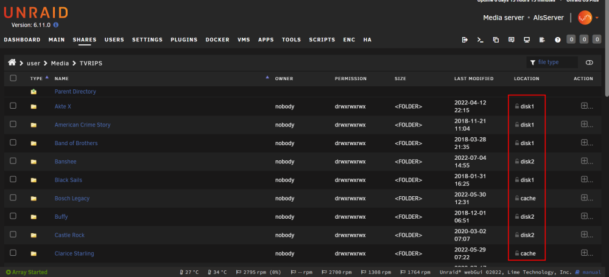Open the action icon for Castle Rock
This screenshot has width=609, height=277.
pos(584,234)
